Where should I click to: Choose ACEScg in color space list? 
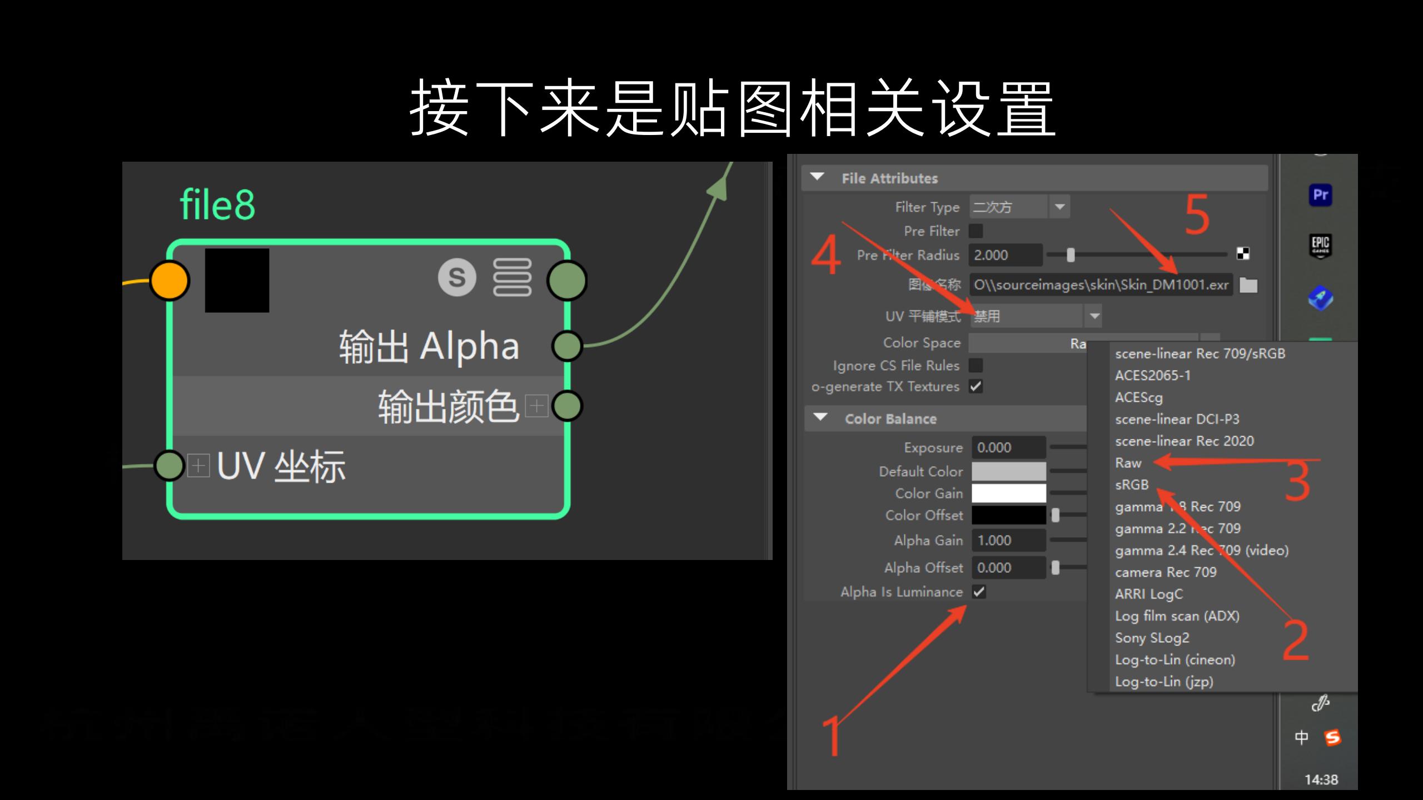(x=1138, y=397)
